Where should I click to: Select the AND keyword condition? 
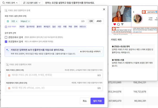point(99,21)
